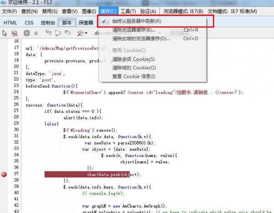This screenshot has width=274, height=213.
Task: Open 文档模式: IE7 标准(M) menu
Action: pos(232,11)
